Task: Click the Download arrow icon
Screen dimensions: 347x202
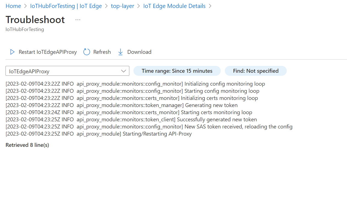Action: click(x=121, y=52)
